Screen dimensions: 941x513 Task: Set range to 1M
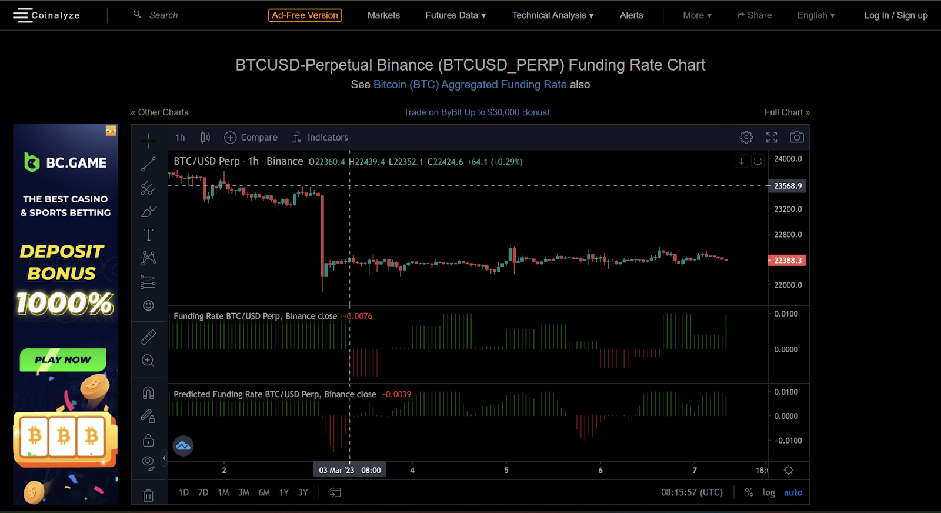tap(223, 492)
